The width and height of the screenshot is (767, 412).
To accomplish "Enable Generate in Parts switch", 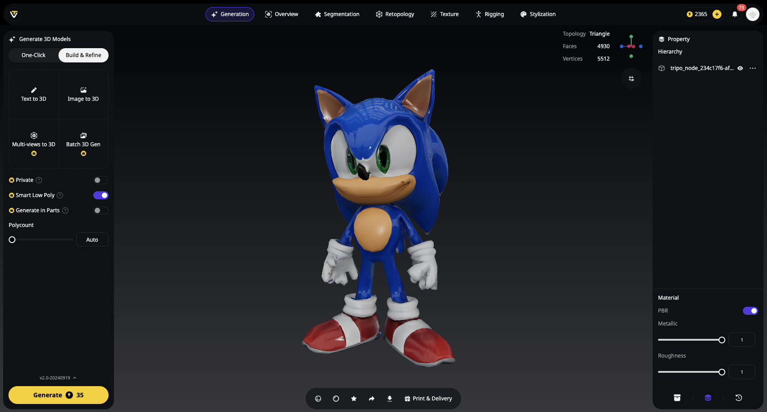I will pos(101,210).
